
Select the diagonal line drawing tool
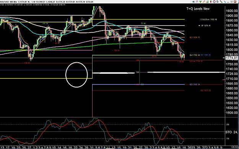(221, 2)
